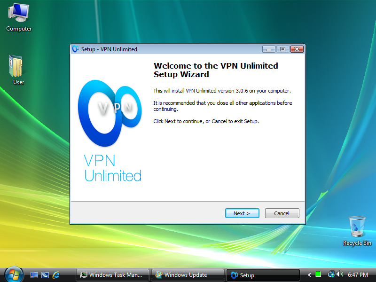Click the Setup taskbar button
The height and width of the screenshot is (282, 376).
click(x=263, y=275)
